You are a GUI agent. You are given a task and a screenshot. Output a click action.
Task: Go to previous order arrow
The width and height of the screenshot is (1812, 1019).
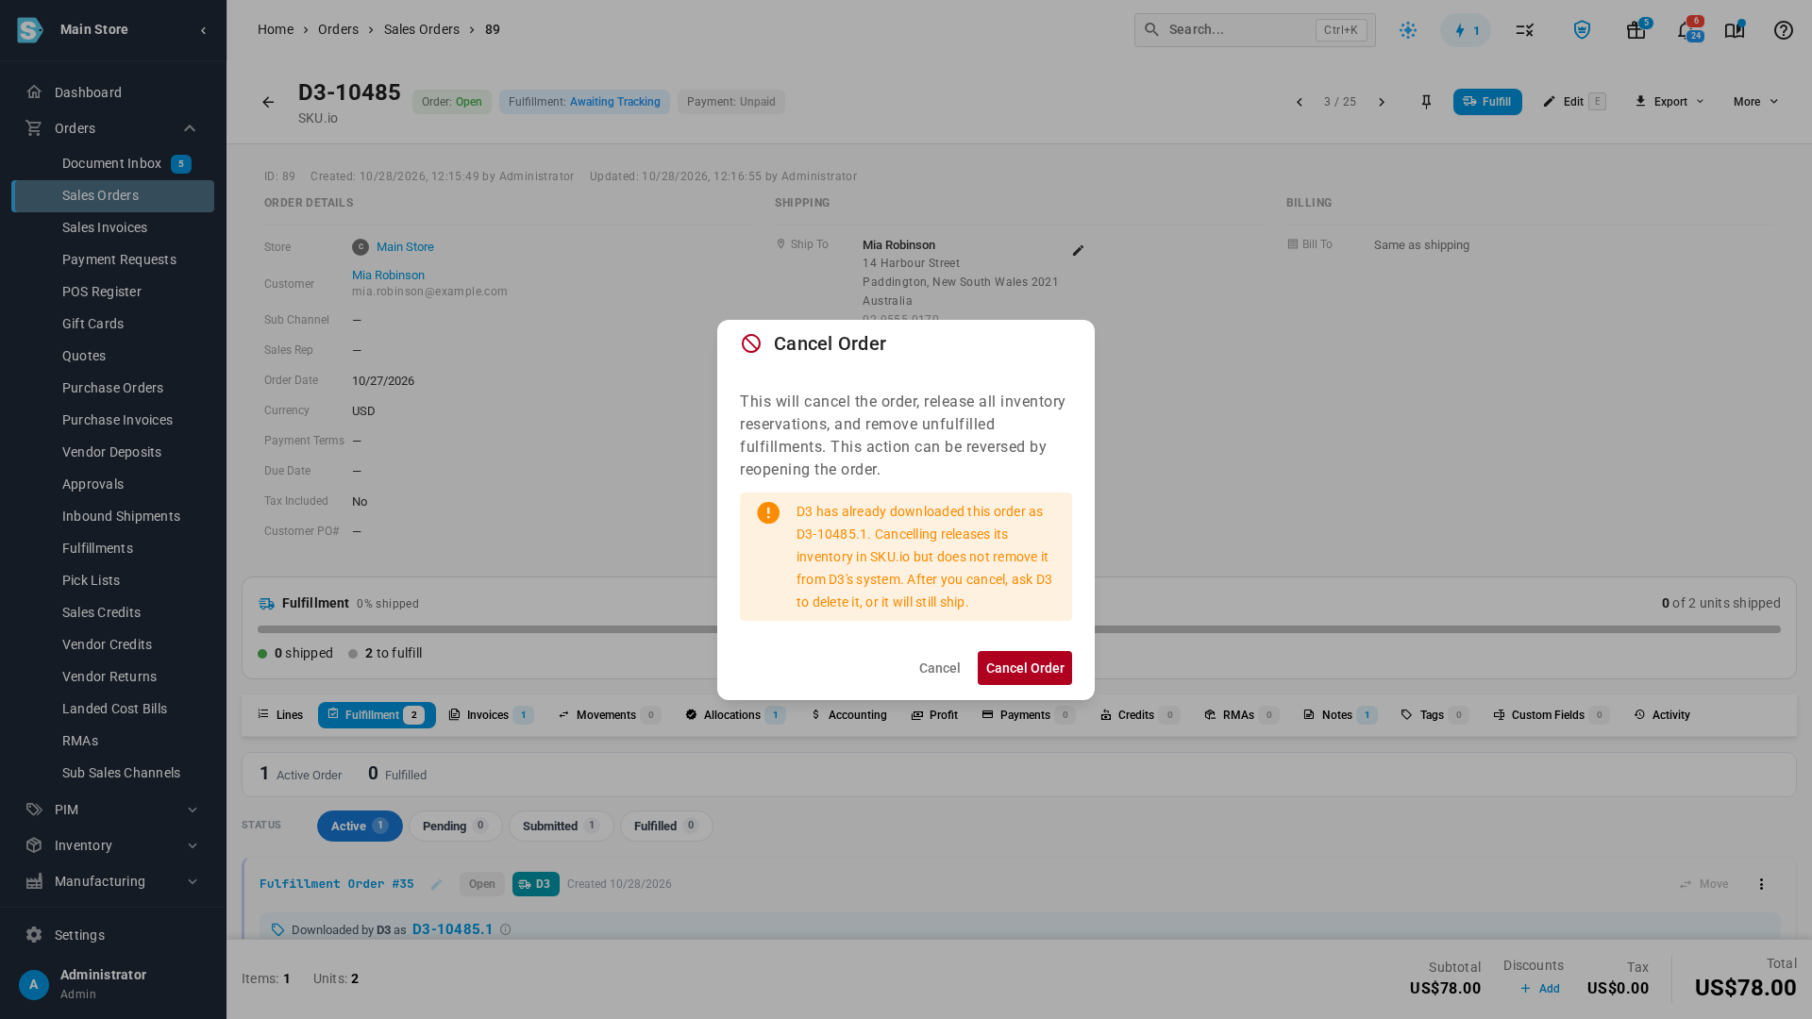[1299, 102]
